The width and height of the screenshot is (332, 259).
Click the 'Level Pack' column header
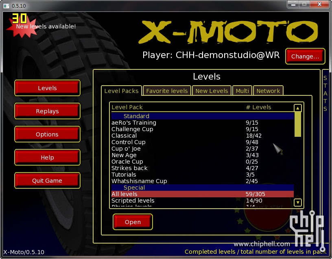pyautogui.click(x=127, y=107)
